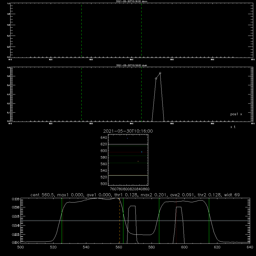Click the crowded x-axis label '760780800820840860'
This screenshot has height=256, width=256.
(x=130, y=189)
